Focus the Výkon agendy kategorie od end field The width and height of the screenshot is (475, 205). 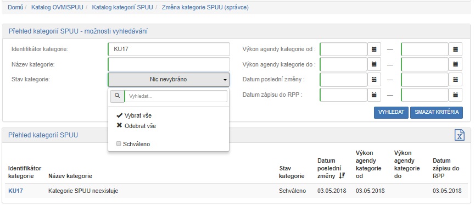point(424,49)
